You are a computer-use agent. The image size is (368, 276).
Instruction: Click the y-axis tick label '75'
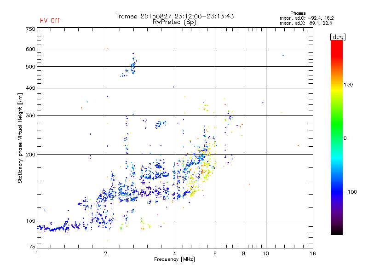[x=32, y=247]
